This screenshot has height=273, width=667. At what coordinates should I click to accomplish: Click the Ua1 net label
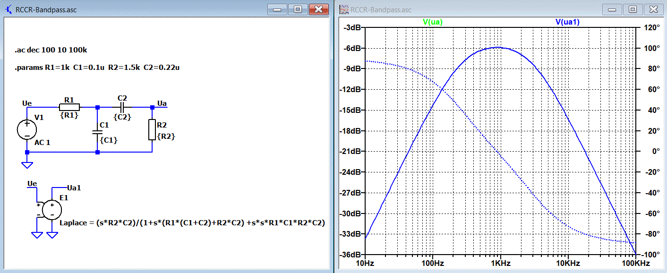point(74,188)
